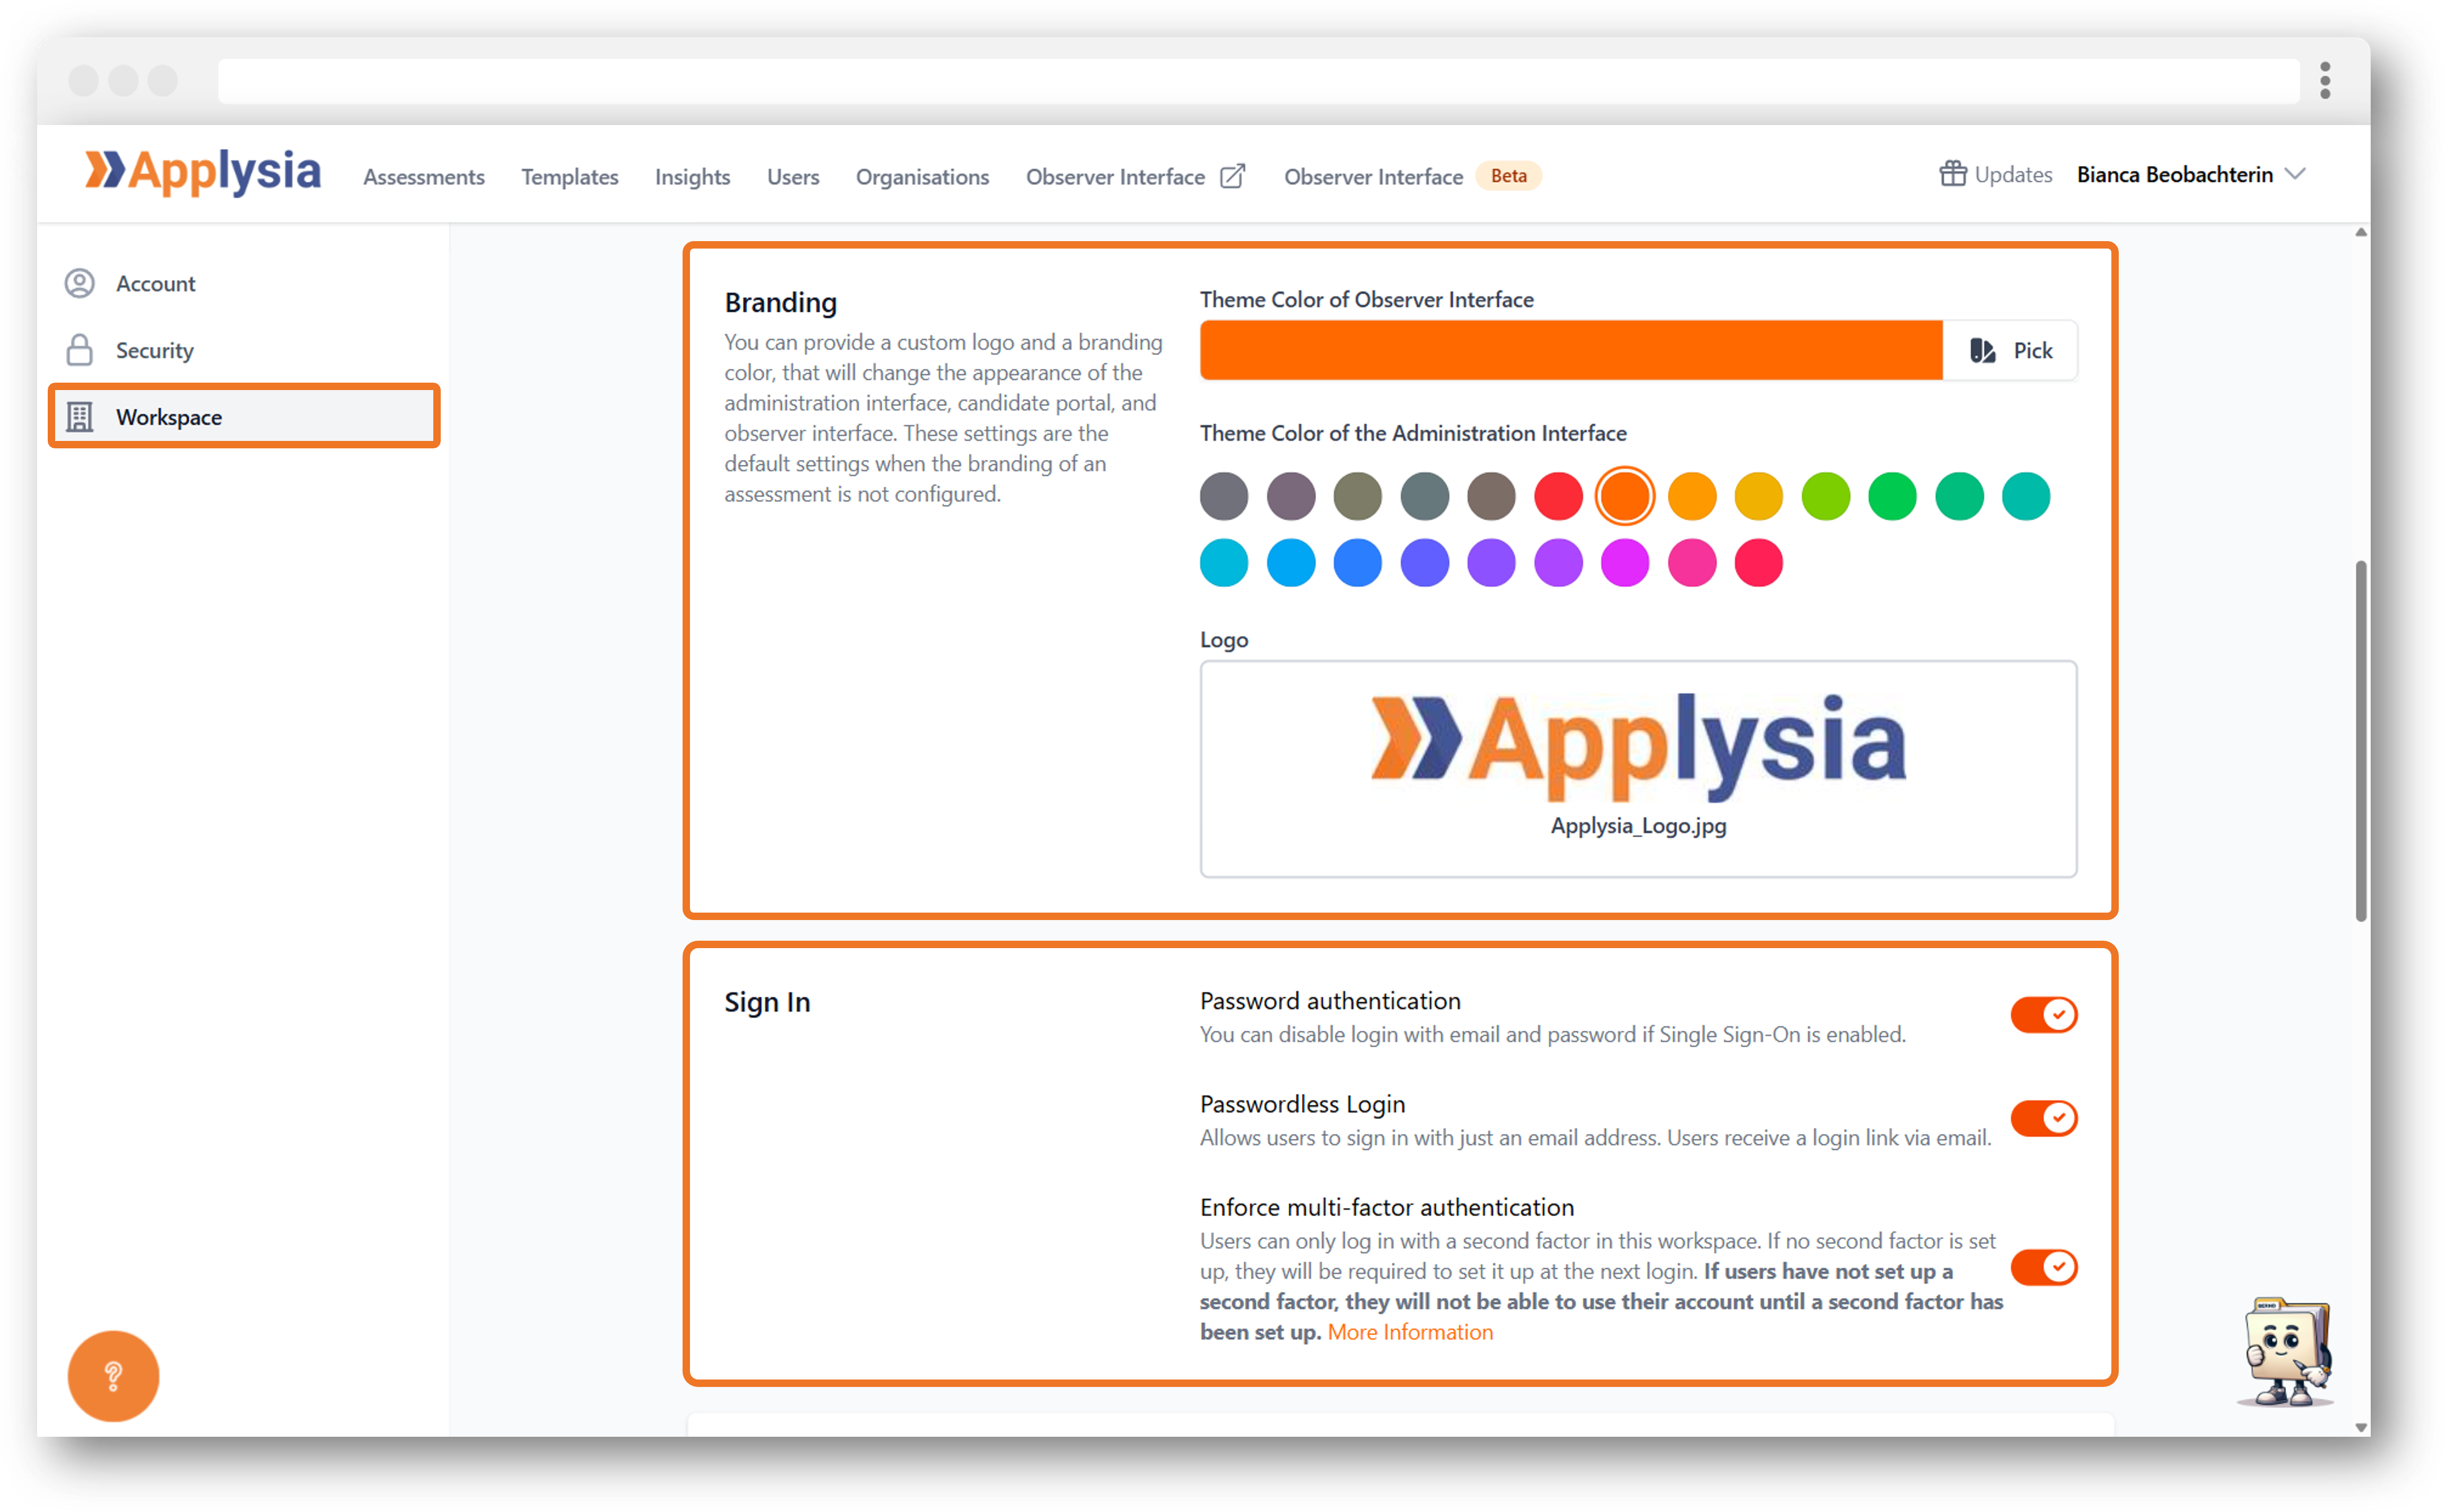Select the first gray theme swatch
The image size is (2446, 1512).
pyautogui.click(x=1225, y=497)
